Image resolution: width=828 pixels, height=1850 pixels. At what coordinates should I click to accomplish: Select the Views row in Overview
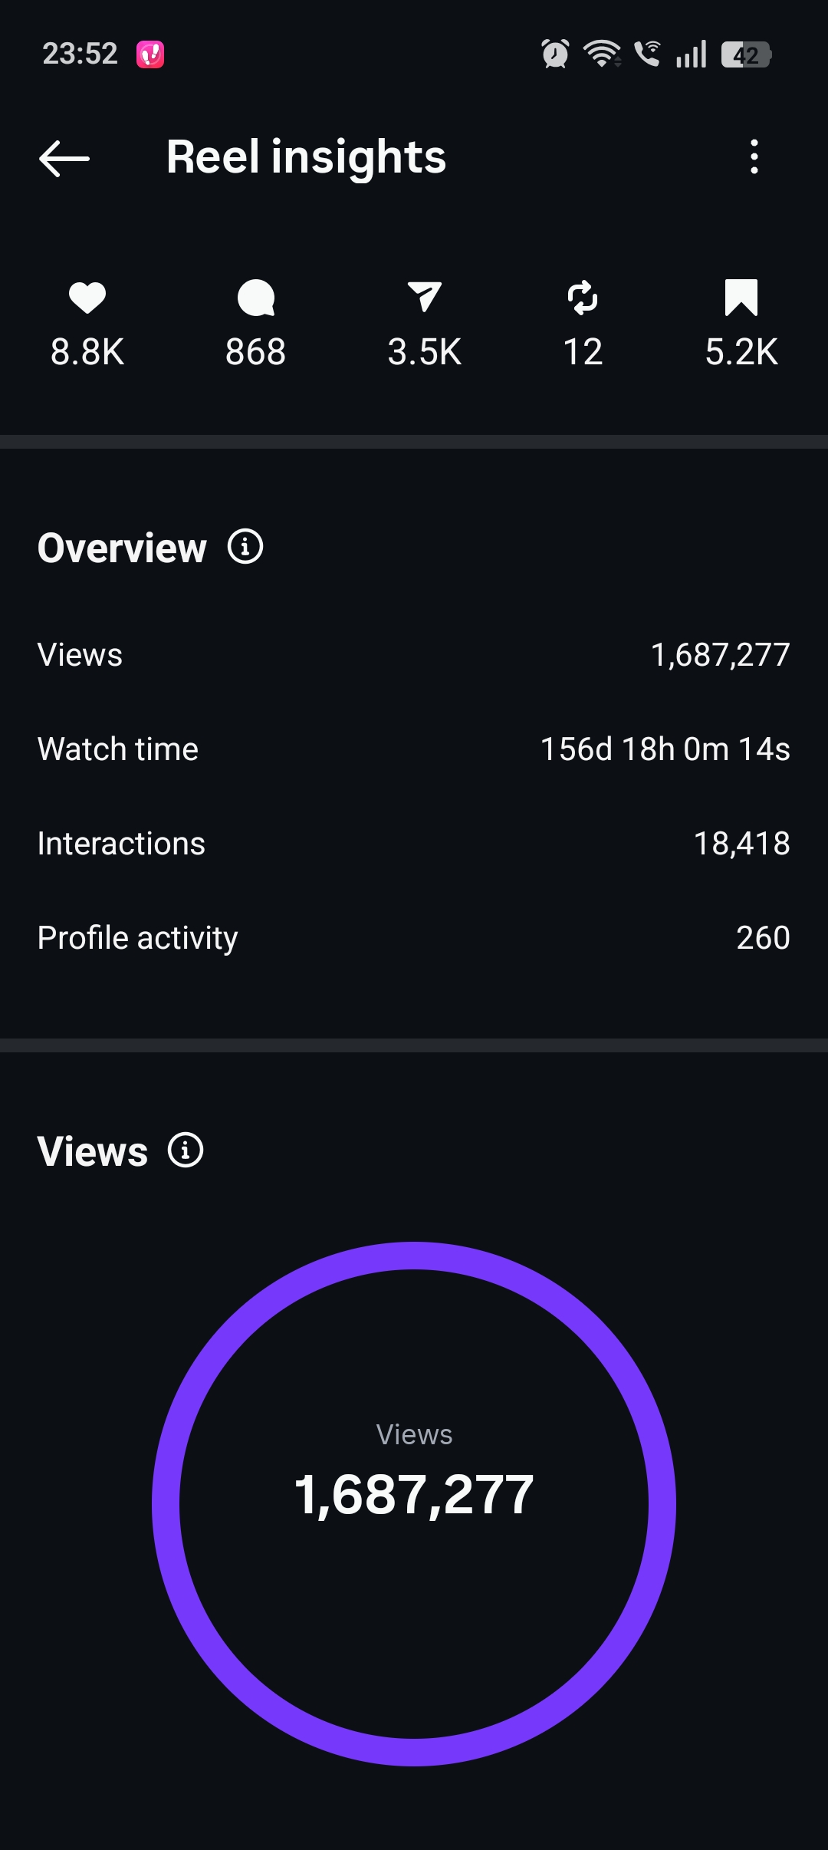pos(414,655)
